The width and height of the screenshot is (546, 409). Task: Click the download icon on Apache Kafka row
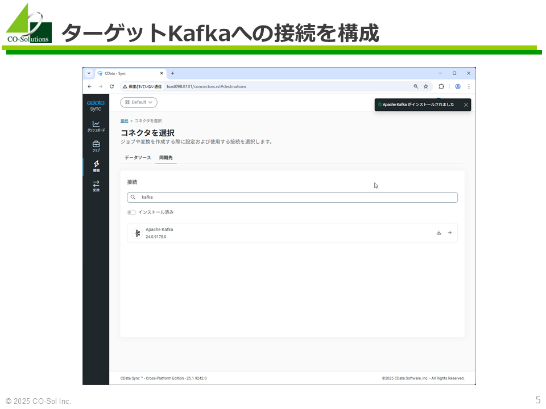click(439, 233)
